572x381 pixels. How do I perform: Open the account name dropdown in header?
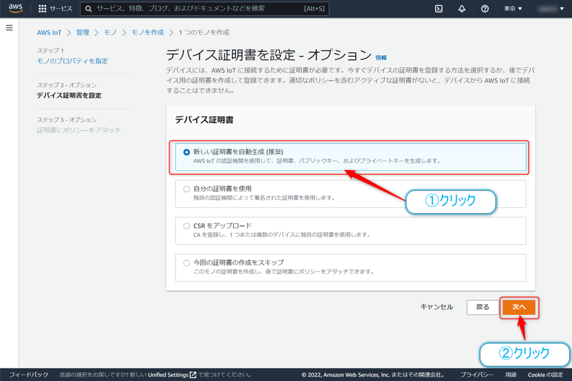(x=550, y=9)
